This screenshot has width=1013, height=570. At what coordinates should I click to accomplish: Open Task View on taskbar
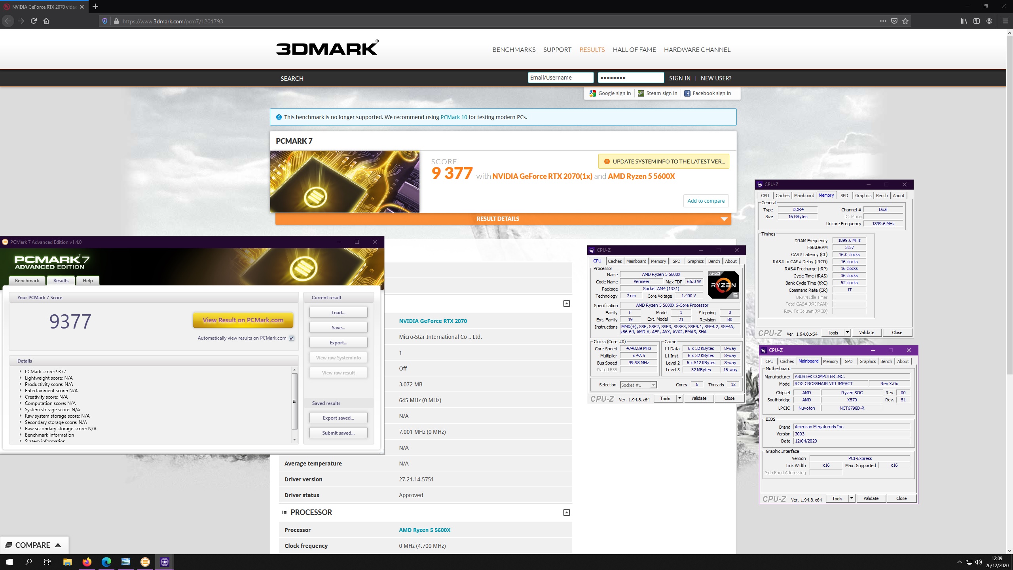click(47, 562)
